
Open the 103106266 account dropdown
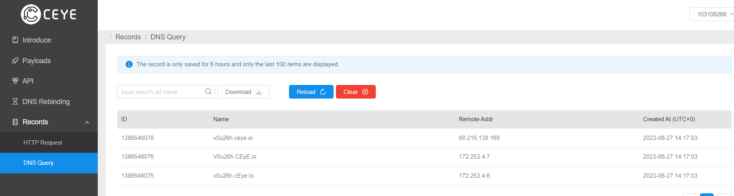pos(712,14)
